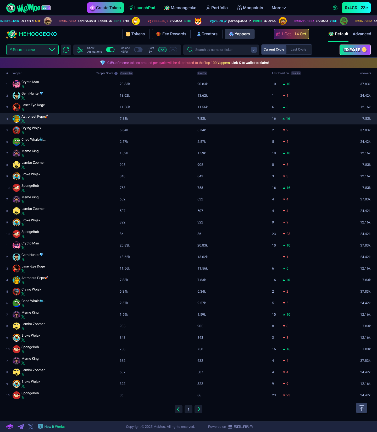Disable the Show Animations toggle
The width and height of the screenshot is (377, 432).
110,50
